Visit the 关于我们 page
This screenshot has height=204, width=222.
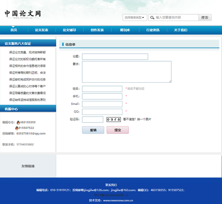[x=181, y=30]
